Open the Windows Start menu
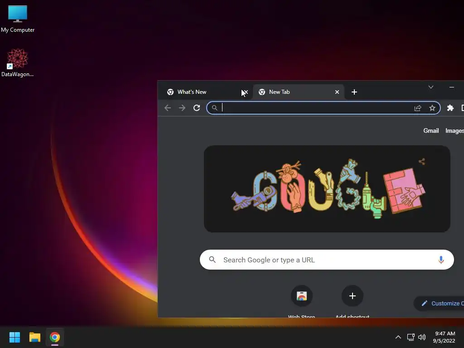Image resolution: width=464 pixels, height=348 pixels. click(x=14, y=337)
